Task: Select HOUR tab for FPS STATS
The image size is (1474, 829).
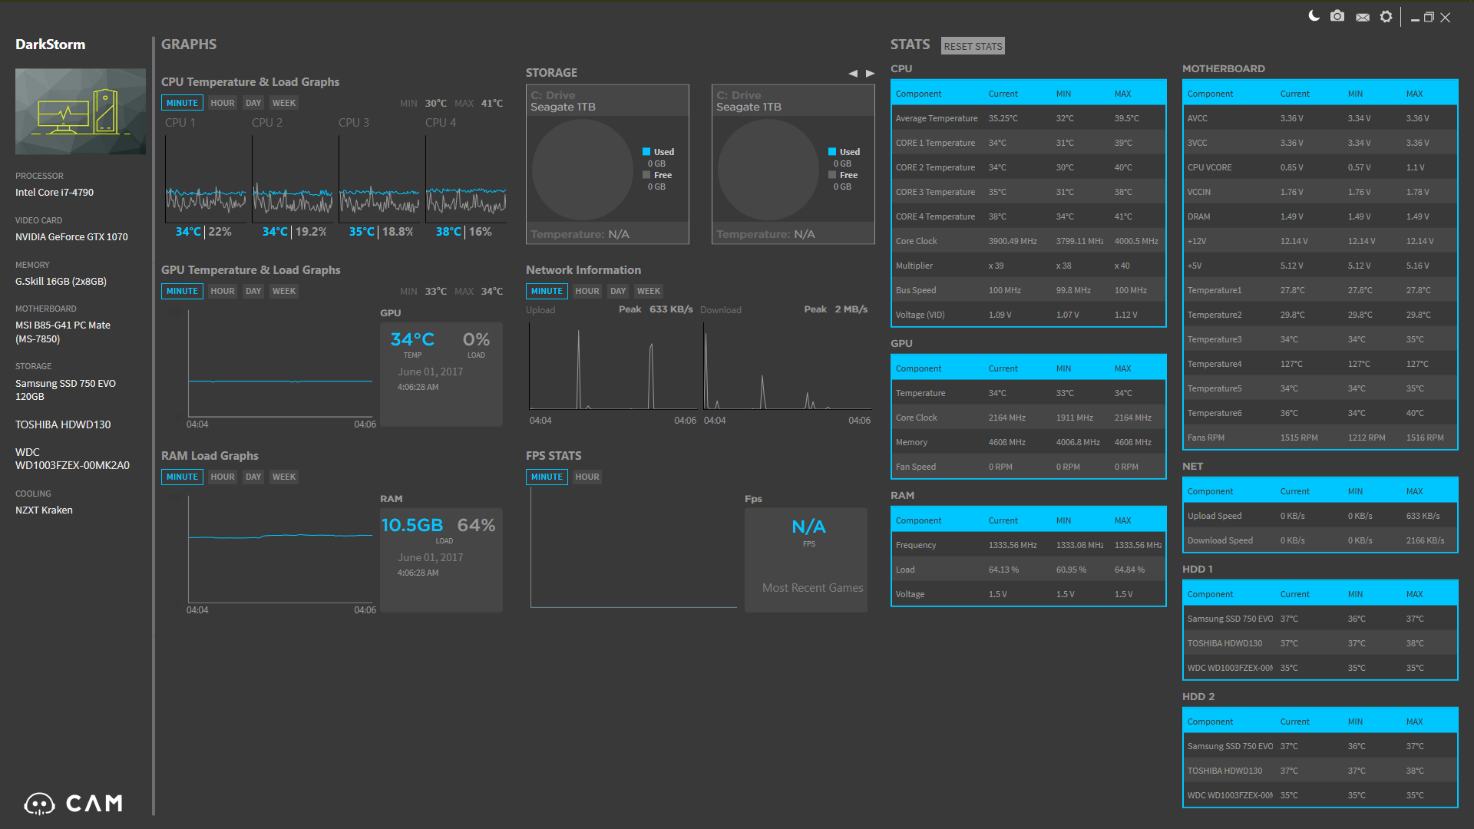Action: (x=587, y=477)
